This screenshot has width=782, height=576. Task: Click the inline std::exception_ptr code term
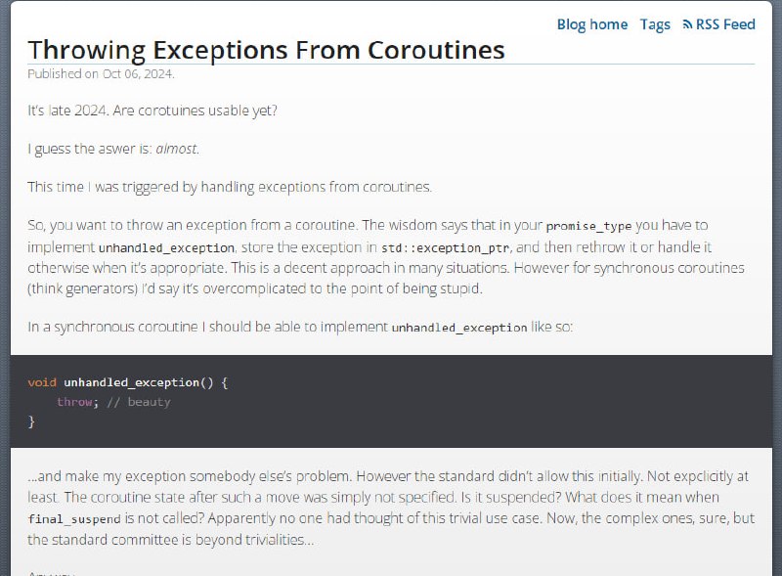coord(445,247)
